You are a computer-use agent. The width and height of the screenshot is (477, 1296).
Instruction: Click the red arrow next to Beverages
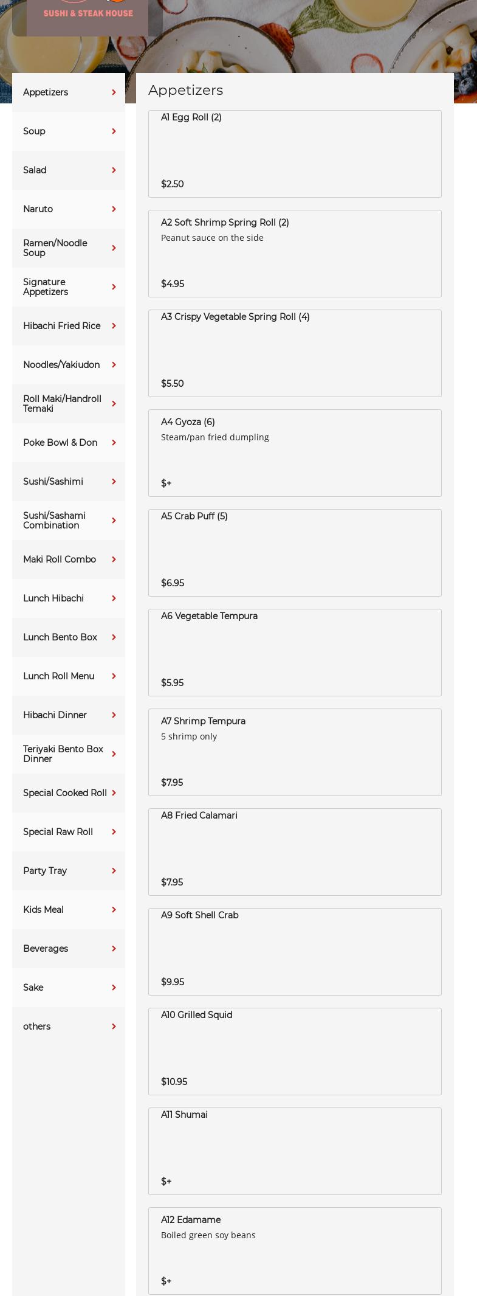(x=114, y=949)
